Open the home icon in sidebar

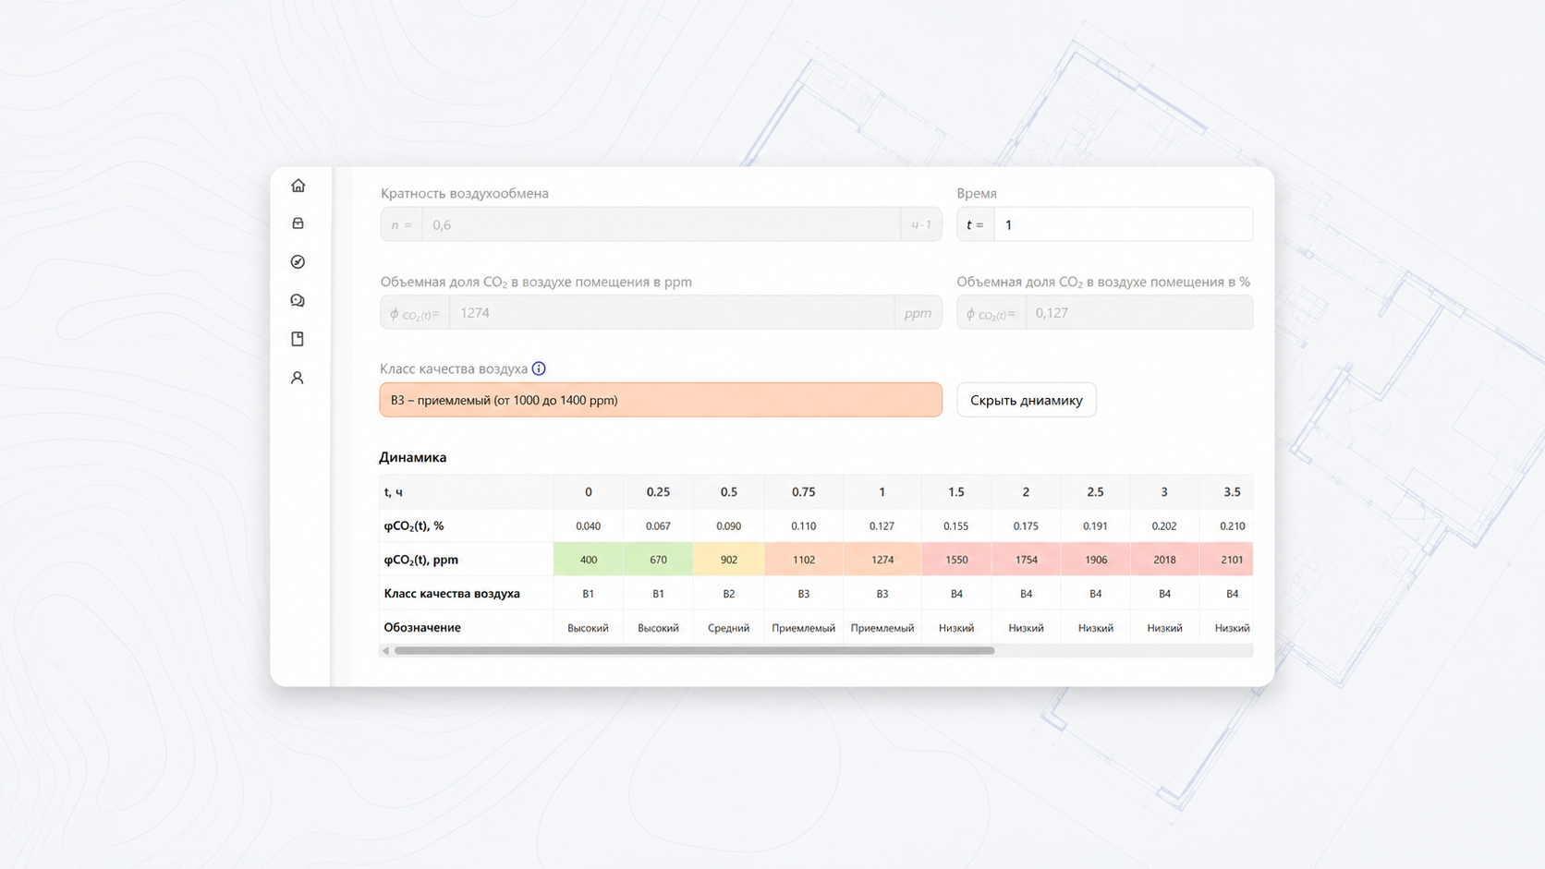[x=298, y=186]
